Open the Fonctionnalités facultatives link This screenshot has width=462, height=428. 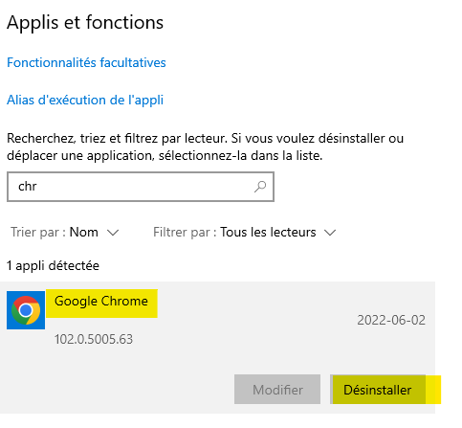(x=86, y=62)
